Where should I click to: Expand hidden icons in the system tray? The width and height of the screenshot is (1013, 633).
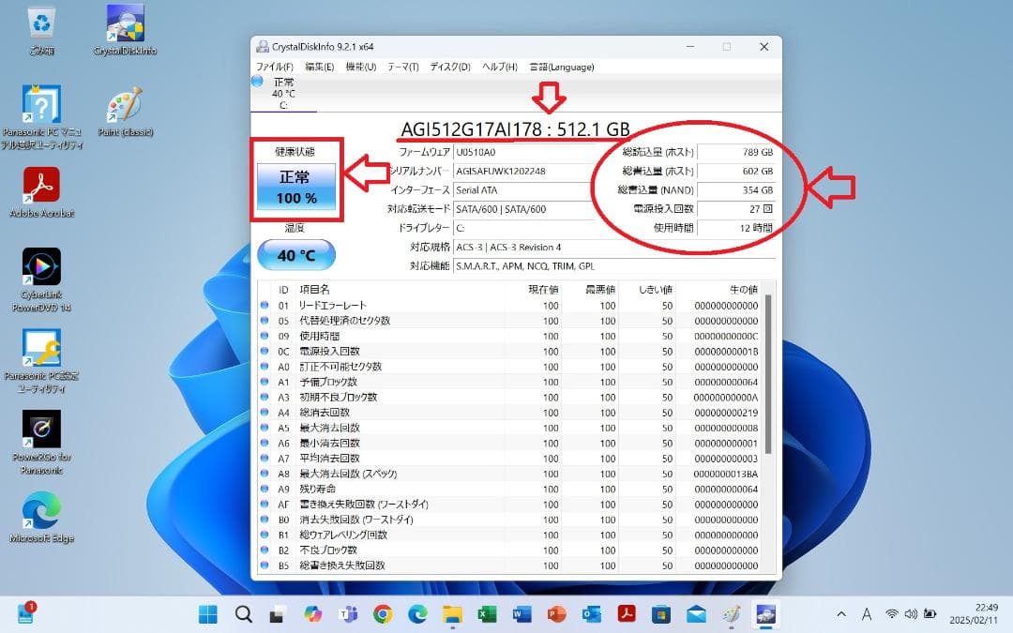click(841, 615)
